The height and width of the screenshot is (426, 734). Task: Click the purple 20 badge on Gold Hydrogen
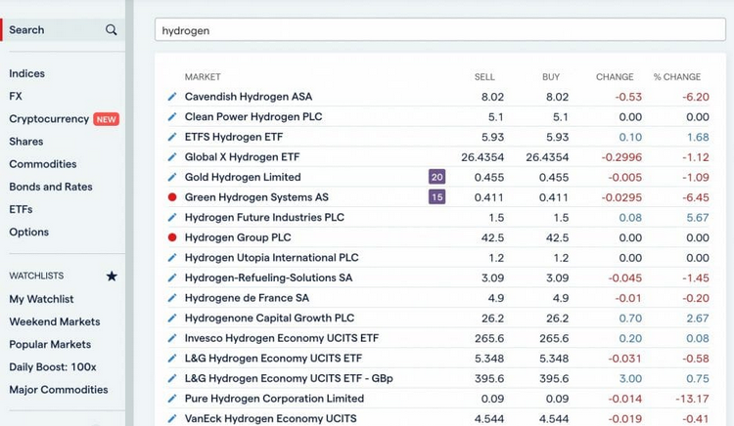[436, 177]
